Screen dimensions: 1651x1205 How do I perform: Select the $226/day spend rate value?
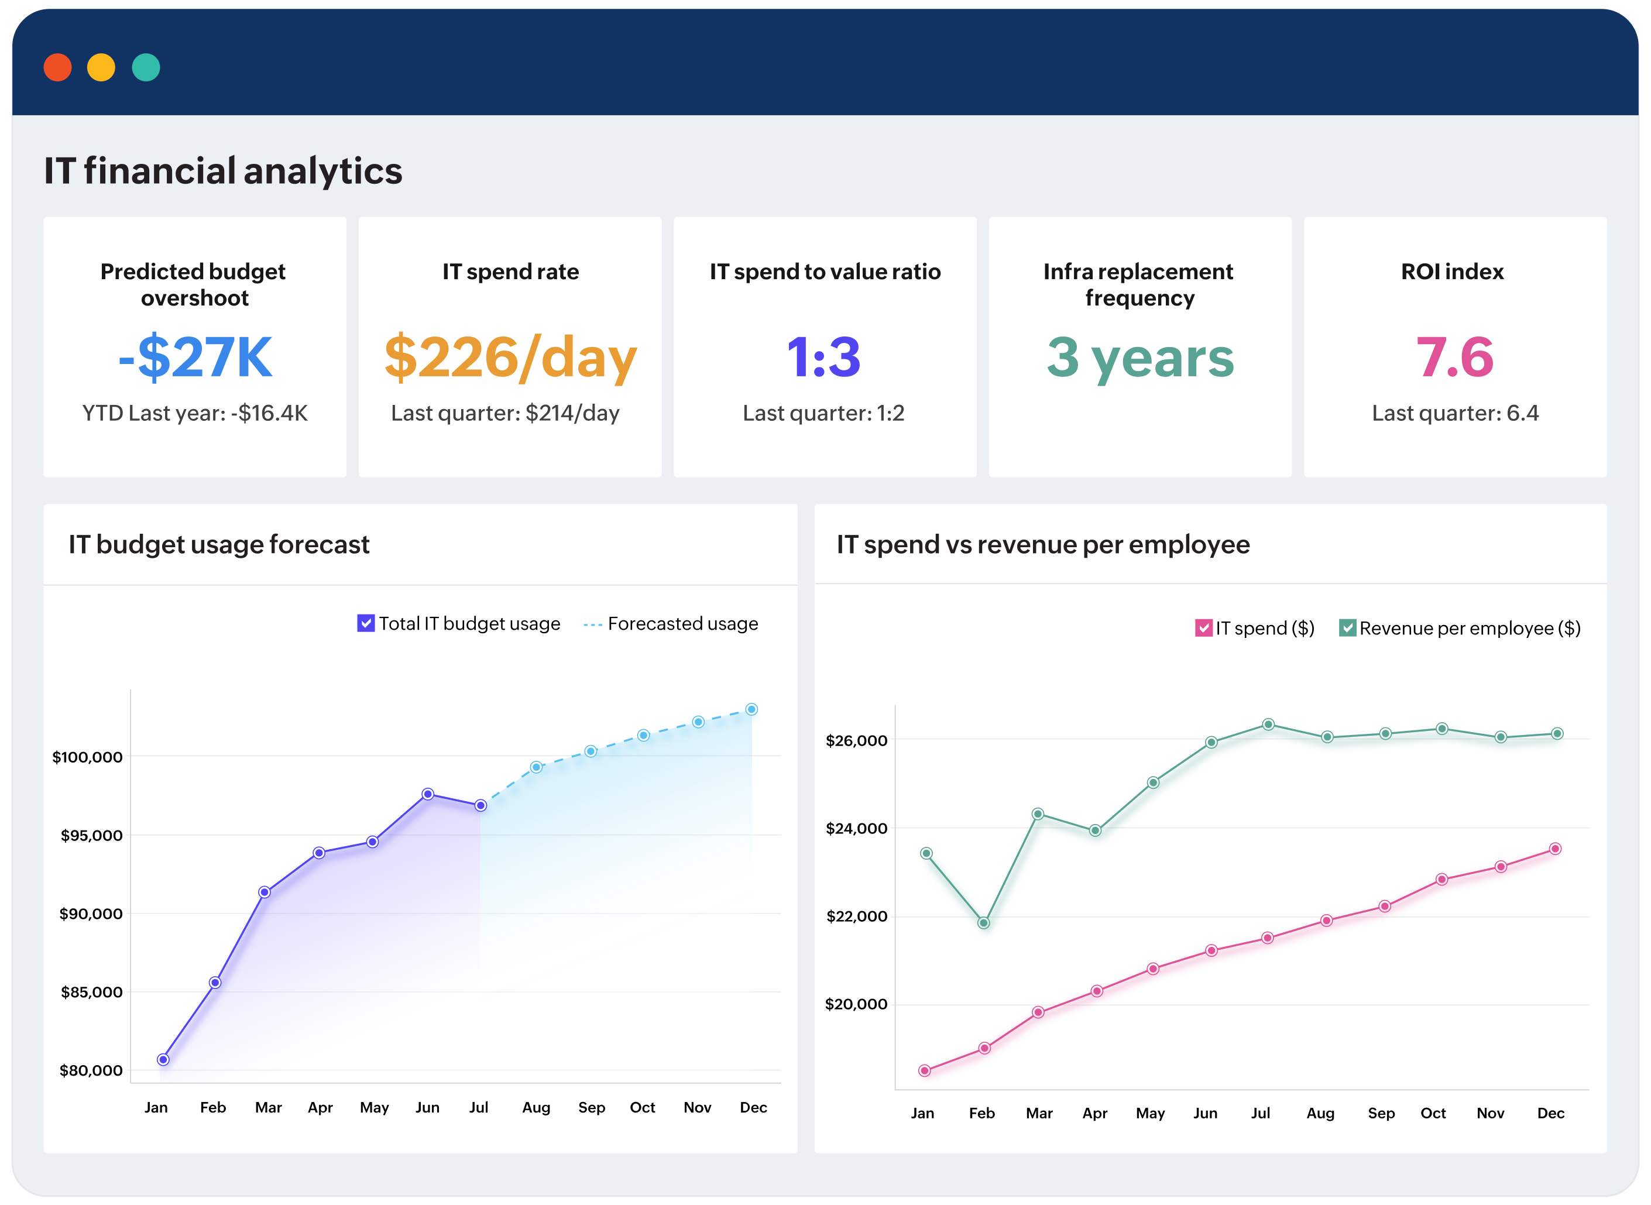coord(510,358)
